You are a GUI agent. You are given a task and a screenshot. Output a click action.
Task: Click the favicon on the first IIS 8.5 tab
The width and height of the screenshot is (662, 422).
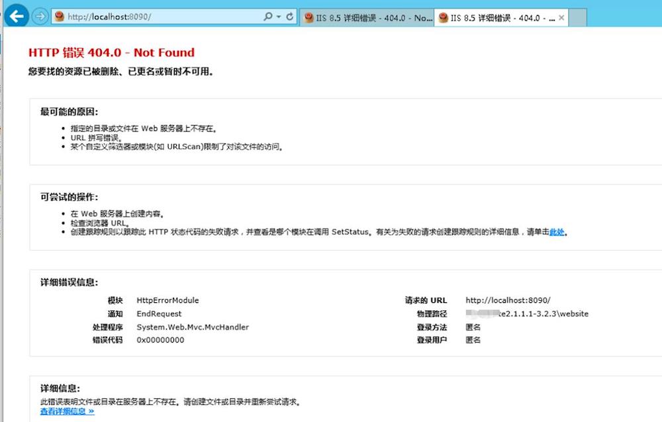(x=308, y=19)
